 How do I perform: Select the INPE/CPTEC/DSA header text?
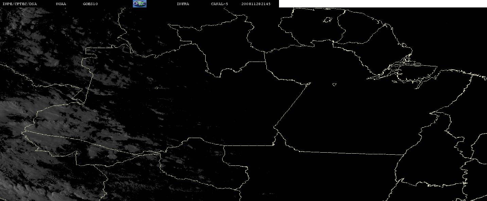coord(19,4)
